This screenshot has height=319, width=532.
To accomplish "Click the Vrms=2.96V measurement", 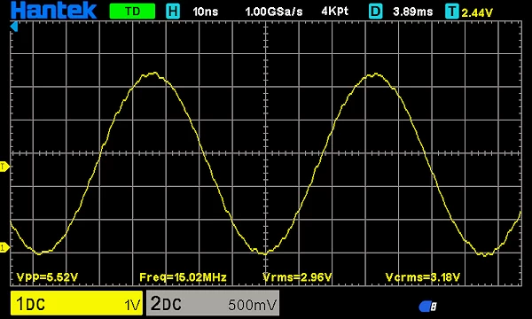I will (x=297, y=277).
